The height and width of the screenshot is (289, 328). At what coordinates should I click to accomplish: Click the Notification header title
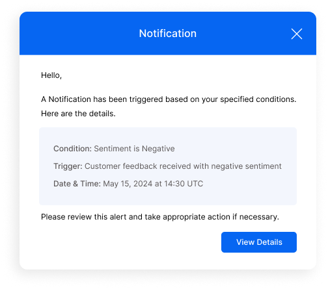coord(168,33)
